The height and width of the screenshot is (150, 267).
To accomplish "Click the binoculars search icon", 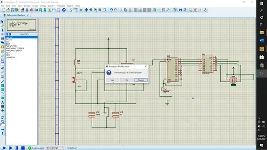I will pos(181,10).
